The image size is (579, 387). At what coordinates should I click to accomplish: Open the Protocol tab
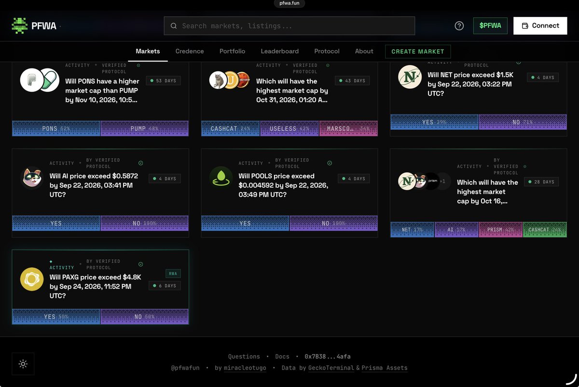pyautogui.click(x=327, y=51)
